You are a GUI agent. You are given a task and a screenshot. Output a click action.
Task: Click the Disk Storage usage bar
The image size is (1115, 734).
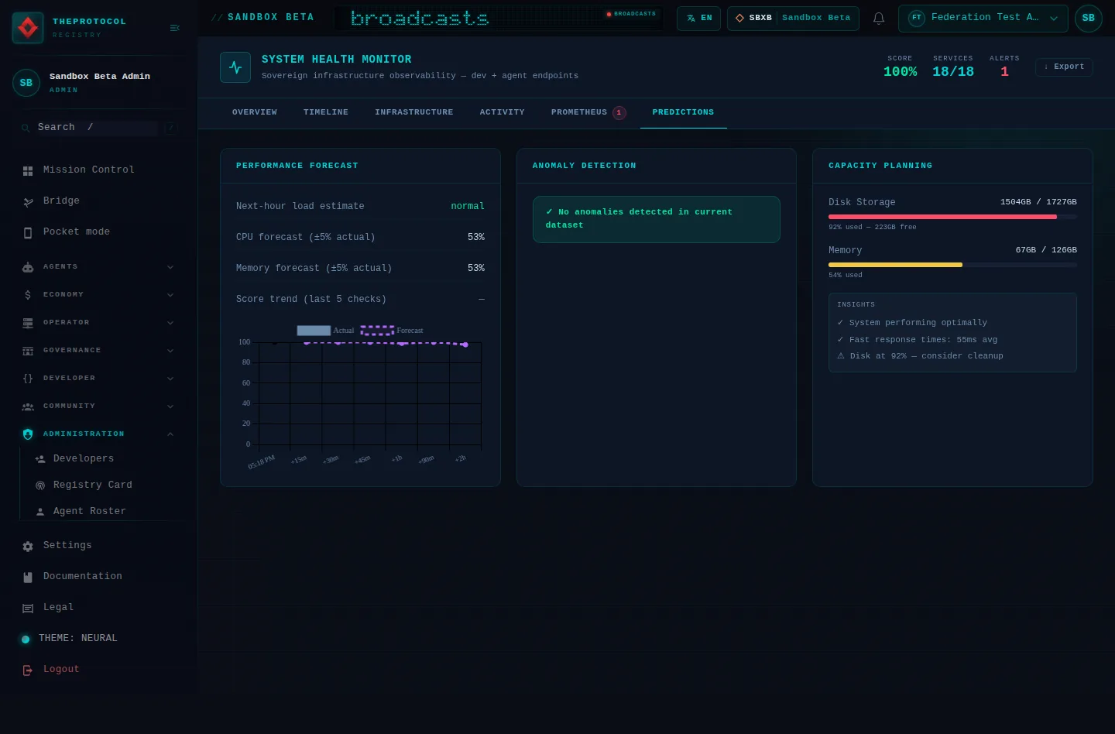952,217
